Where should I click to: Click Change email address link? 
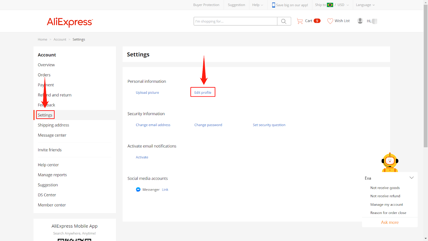point(153,125)
